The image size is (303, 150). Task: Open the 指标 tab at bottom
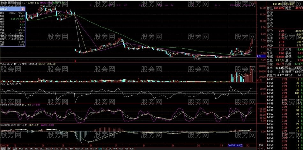[3, 149]
